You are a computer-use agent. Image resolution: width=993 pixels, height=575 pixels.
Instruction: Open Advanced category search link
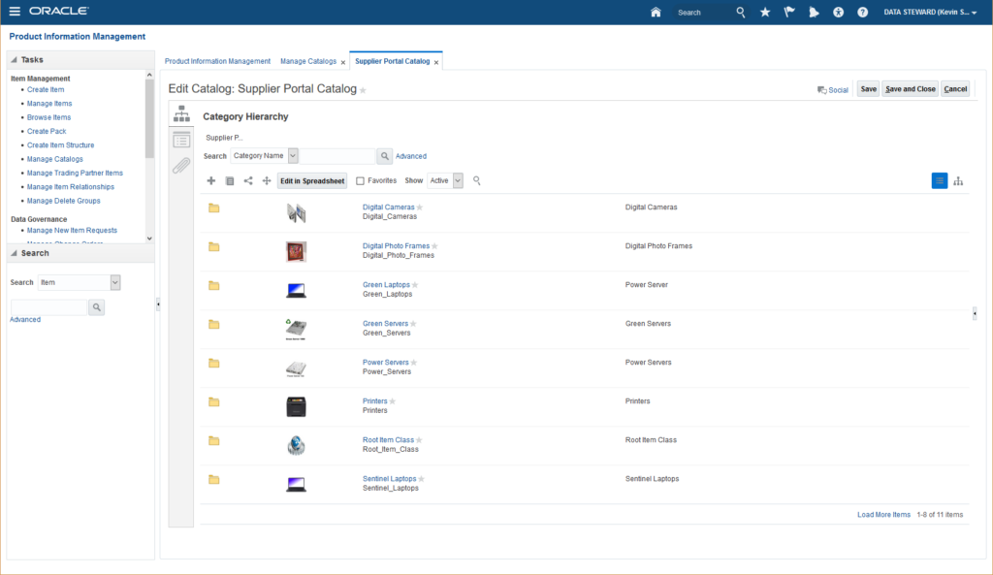pos(411,156)
